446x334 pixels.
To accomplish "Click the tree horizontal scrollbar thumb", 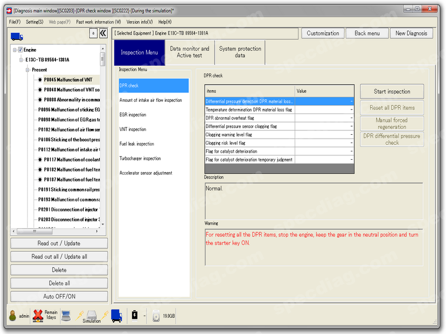I will tap(35, 232).
